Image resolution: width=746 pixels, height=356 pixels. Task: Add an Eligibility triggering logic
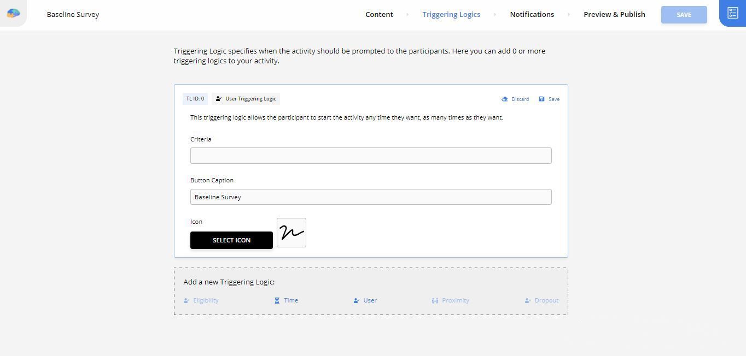click(x=201, y=300)
